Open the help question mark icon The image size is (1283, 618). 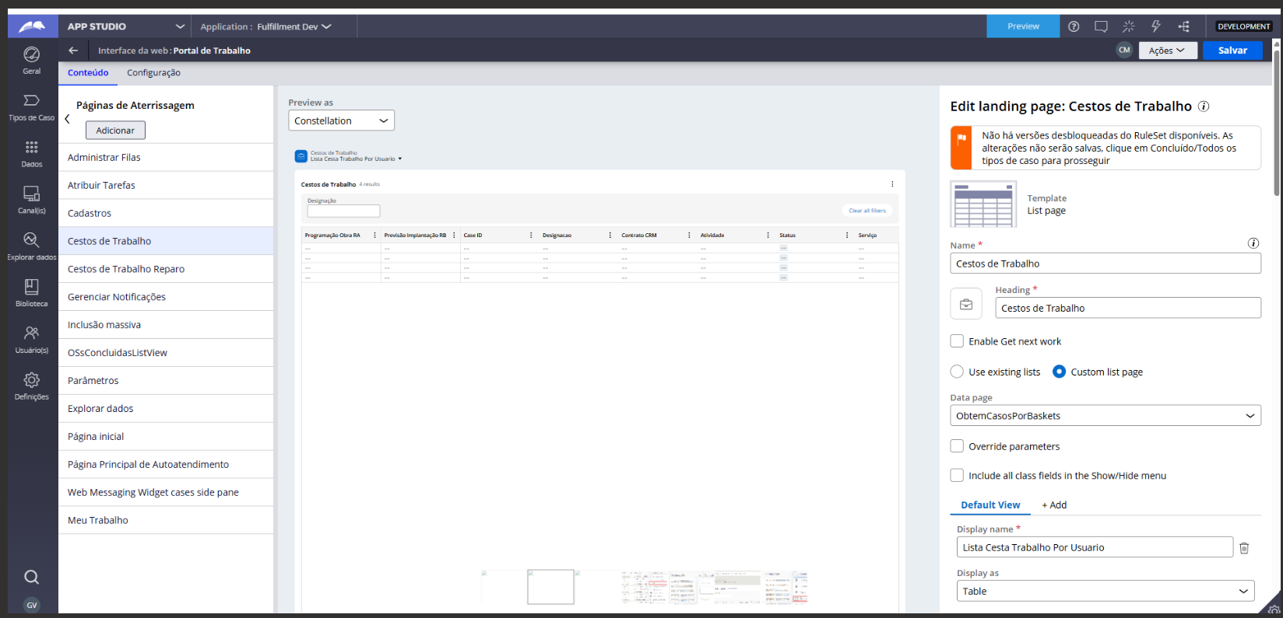[x=1074, y=26]
